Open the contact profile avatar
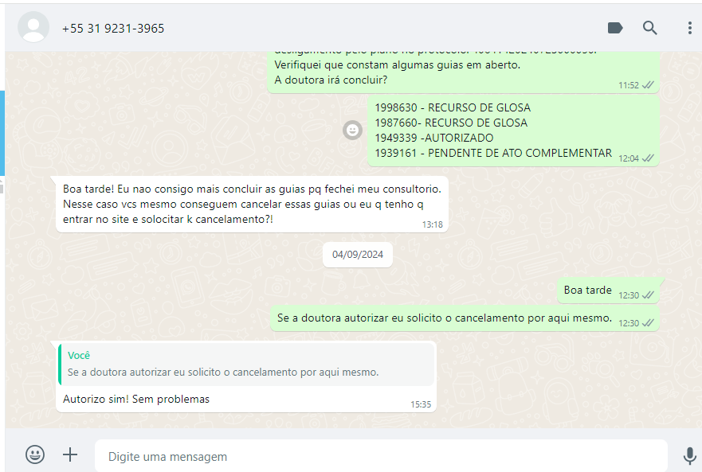This screenshot has width=702, height=472. pos(33,27)
